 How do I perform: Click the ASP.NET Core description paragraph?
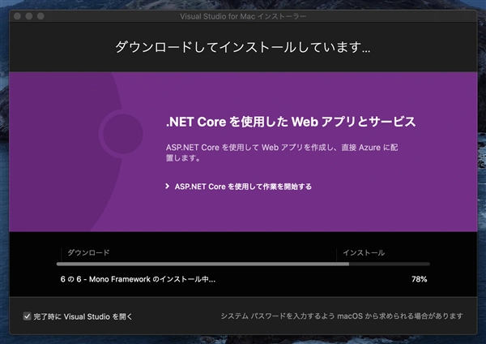tap(282, 153)
